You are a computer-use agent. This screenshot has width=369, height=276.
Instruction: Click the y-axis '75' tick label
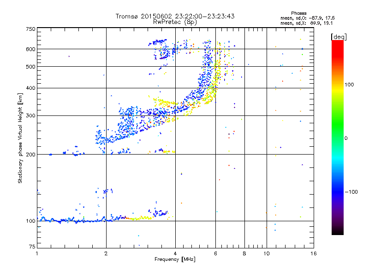click(32, 247)
